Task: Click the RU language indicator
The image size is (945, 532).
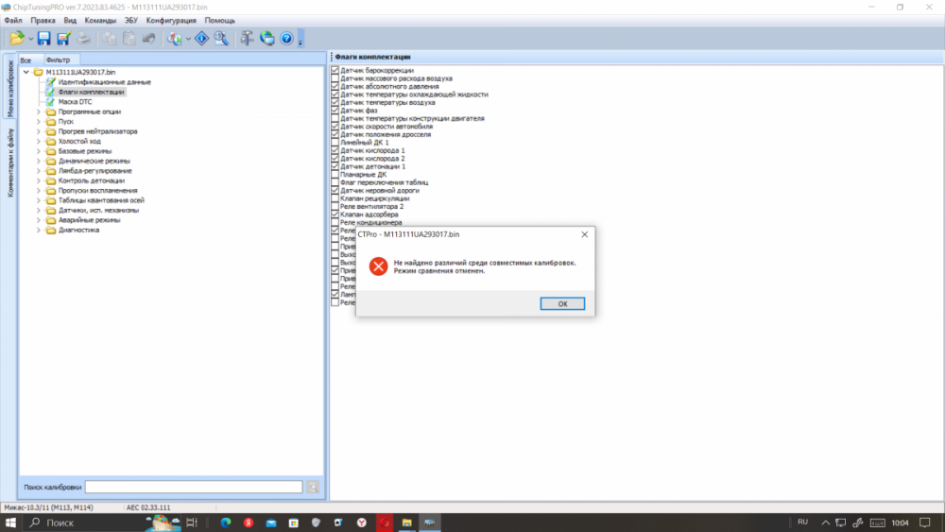Action: 802,523
